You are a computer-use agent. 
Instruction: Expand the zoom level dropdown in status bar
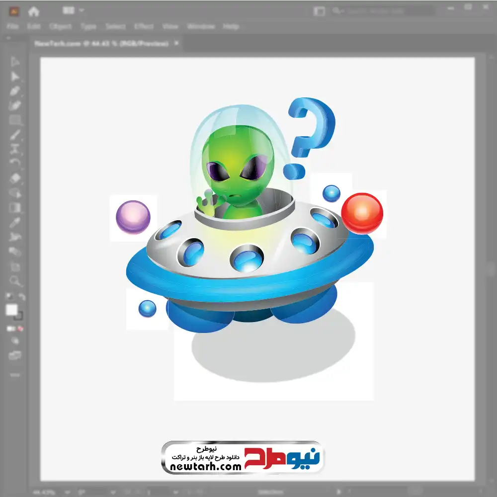68,492
